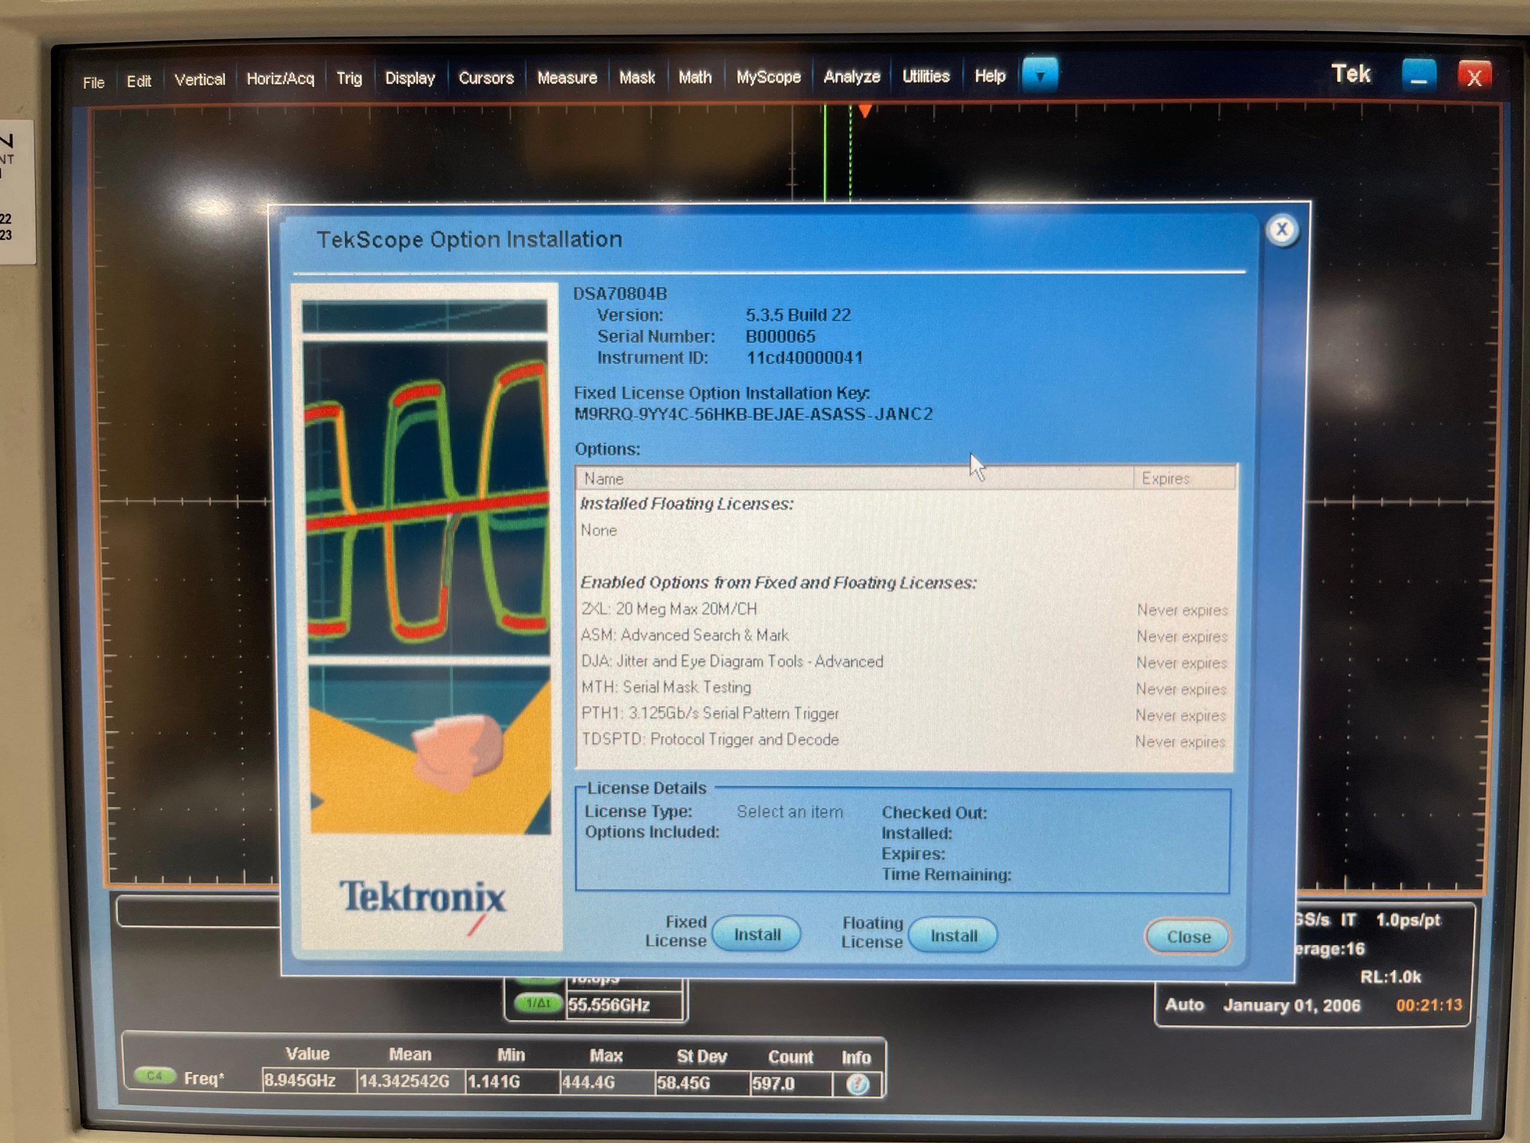The width and height of the screenshot is (1530, 1143).
Task: Select TDSPTD: Protocol Trigger and Decode row
Action: tap(904, 740)
